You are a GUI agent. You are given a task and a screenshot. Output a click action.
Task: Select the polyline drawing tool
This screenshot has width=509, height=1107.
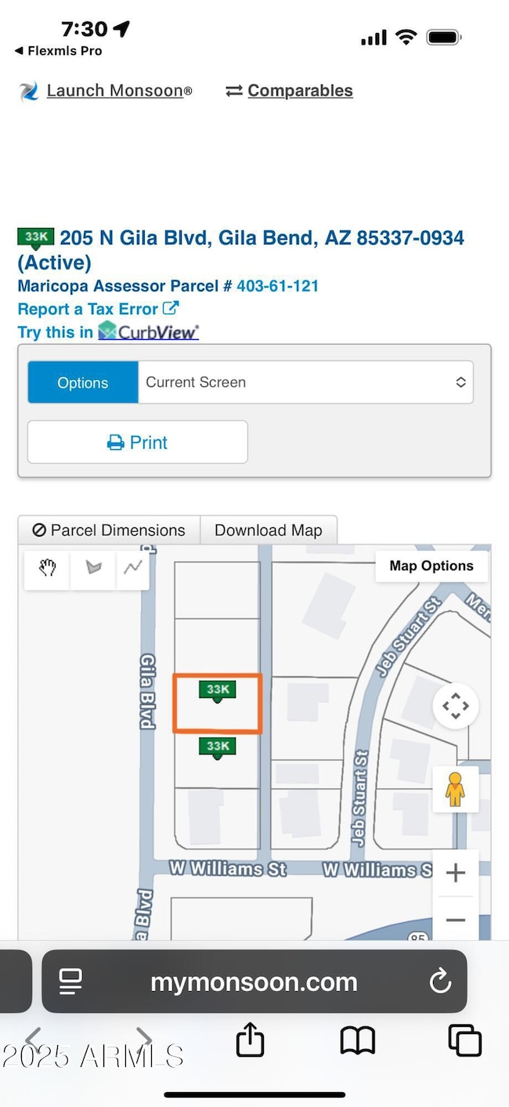pyautogui.click(x=133, y=568)
